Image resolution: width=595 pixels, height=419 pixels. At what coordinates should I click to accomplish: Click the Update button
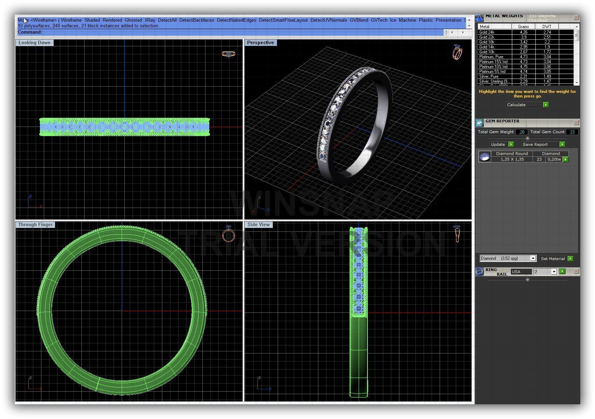click(499, 144)
